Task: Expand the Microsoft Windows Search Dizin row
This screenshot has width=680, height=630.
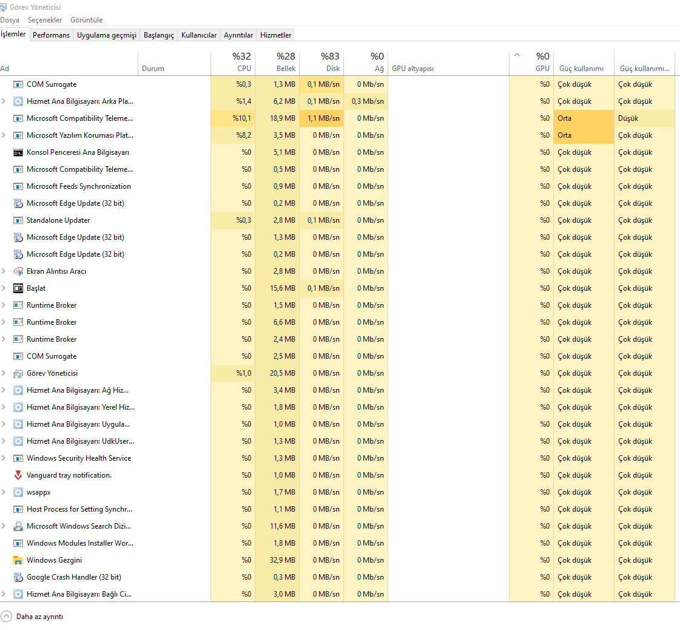Action: click(x=4, y=526)
